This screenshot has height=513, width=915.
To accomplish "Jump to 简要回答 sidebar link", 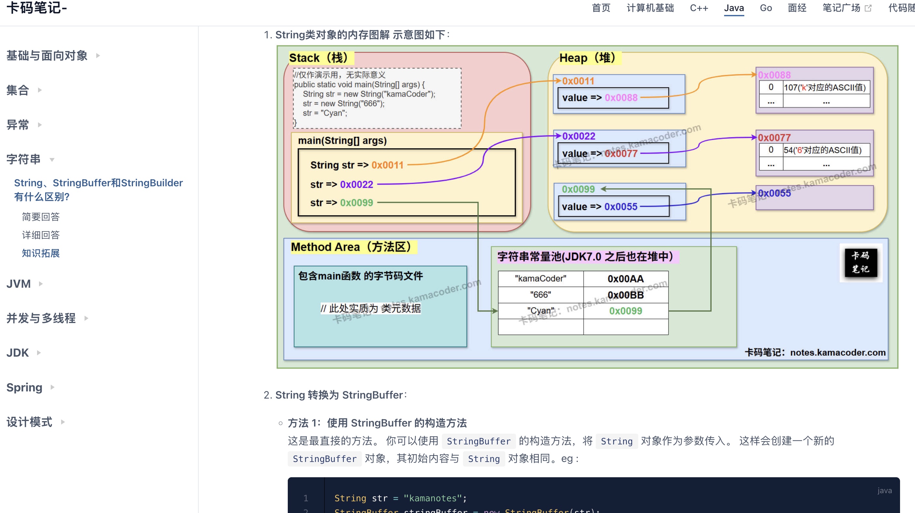I will tap(41, 217).
